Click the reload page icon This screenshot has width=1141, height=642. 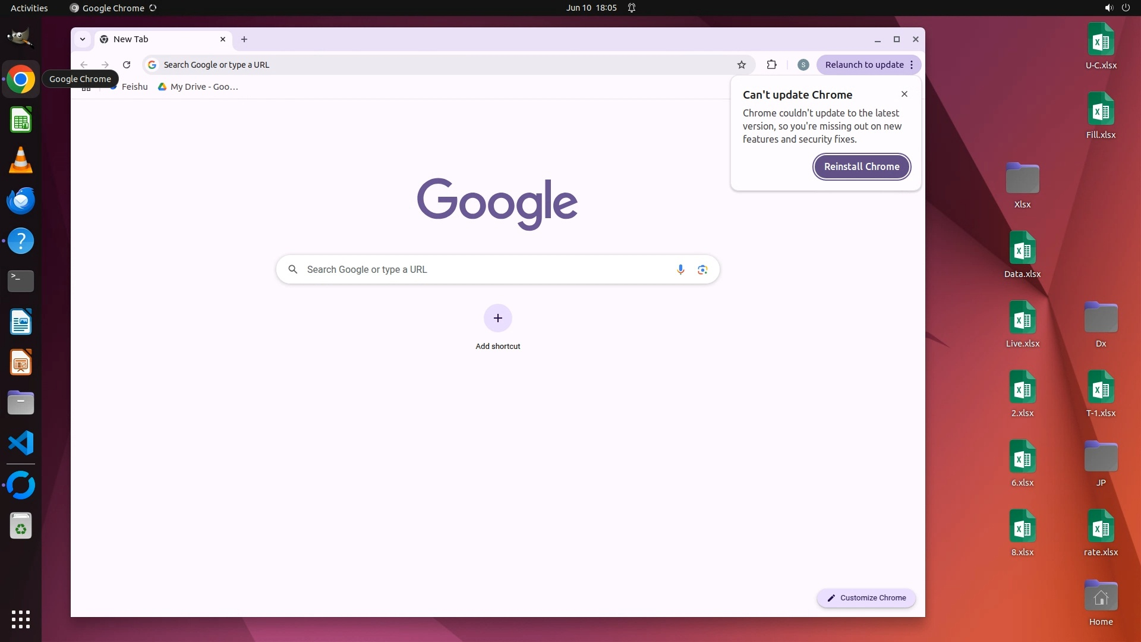(127, 65)
